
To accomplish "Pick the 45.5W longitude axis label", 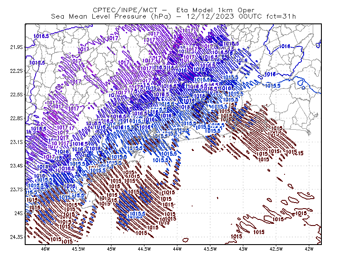I will point(79,249).
